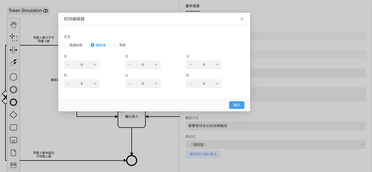The image size is (372, 172).
Task: Add a Task rounded rectangle
Action: tap(13, 127)
